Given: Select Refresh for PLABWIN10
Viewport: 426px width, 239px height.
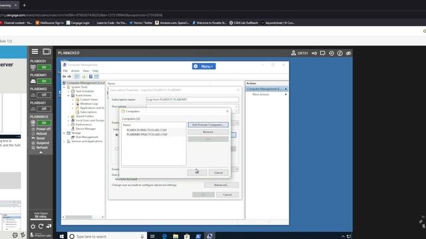Looking at the screenshot, I should pos(40,147).
